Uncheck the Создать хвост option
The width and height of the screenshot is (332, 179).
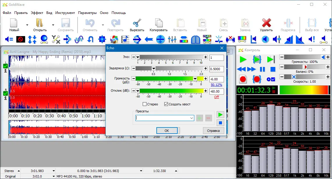click(x=166, y=104)
